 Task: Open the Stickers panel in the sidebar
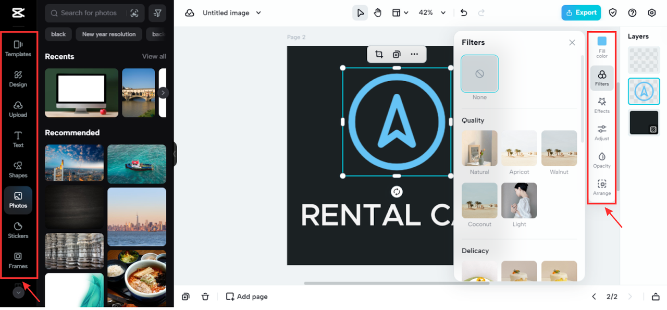point(18,230)
